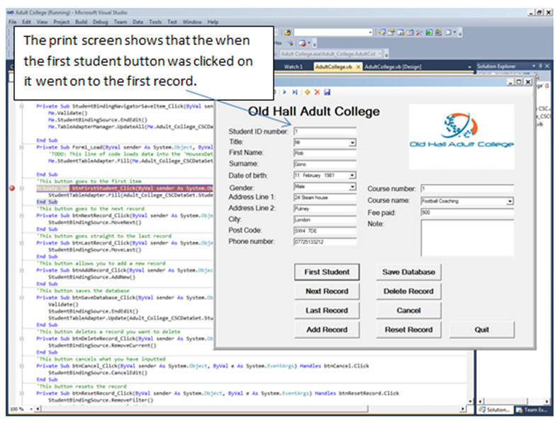Viewport: 557px width, 423px height.
Task: Click the Next Record button
Action: [327, 291]
